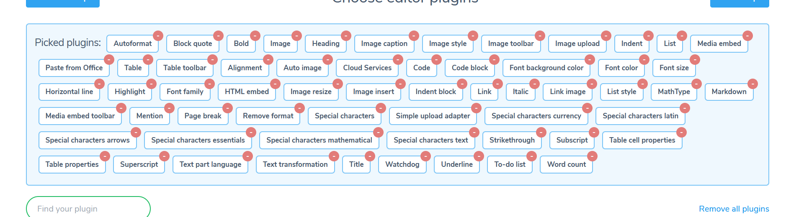Select the Superscript plugin tag
786x217 pixels.
click(x=139, y=164)
